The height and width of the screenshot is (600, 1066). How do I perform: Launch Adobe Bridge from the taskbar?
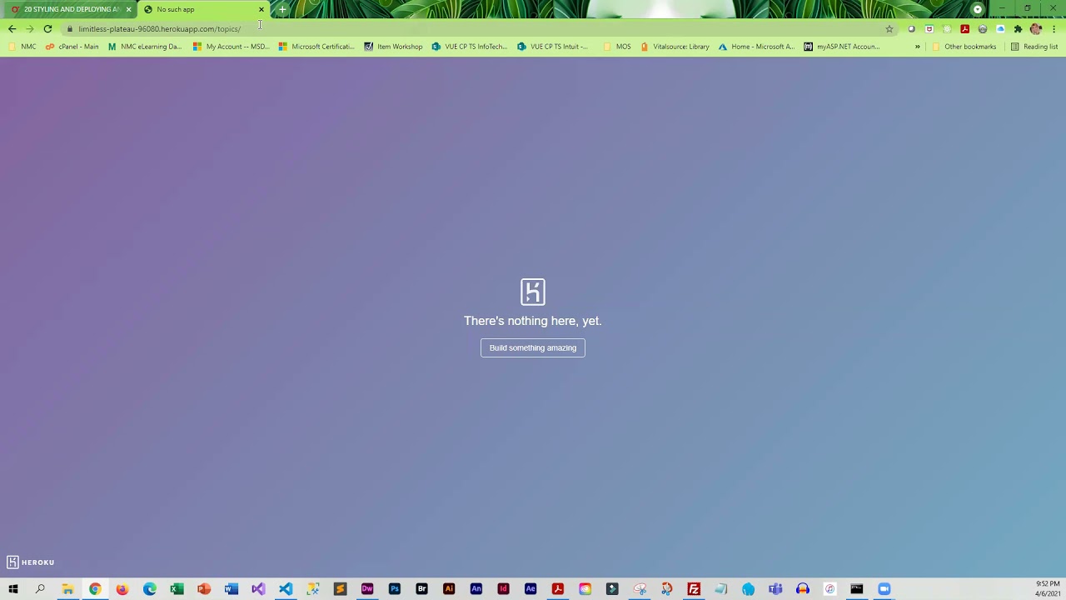[x=421, y=589]
